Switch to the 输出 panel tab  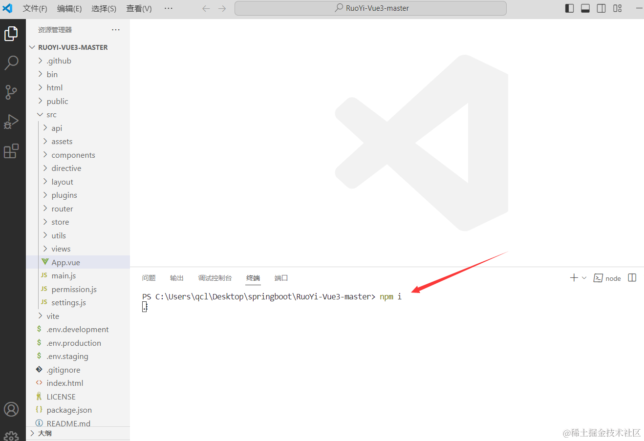coord(176,278)
